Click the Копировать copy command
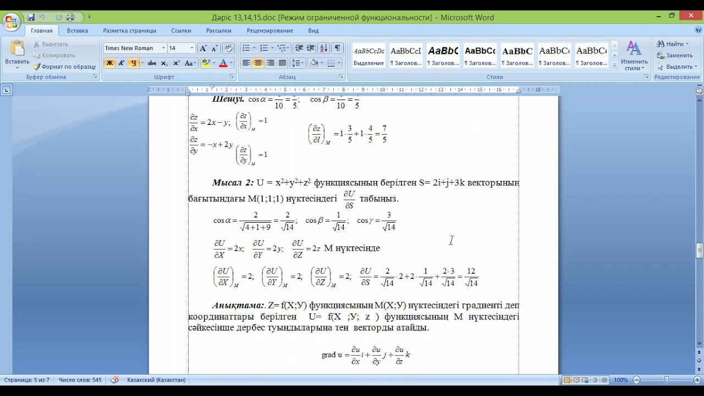The height and width of the screenshot is (396, 704). click(54, 55)
